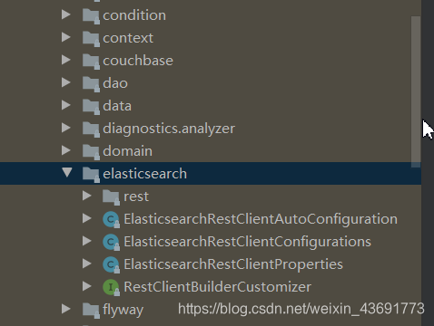434x326 pixels.
Task: Select the condition package name
Action: pos(134,15)
